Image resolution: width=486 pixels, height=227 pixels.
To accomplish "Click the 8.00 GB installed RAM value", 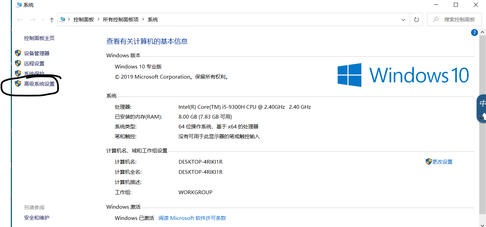I will (205, 117).
